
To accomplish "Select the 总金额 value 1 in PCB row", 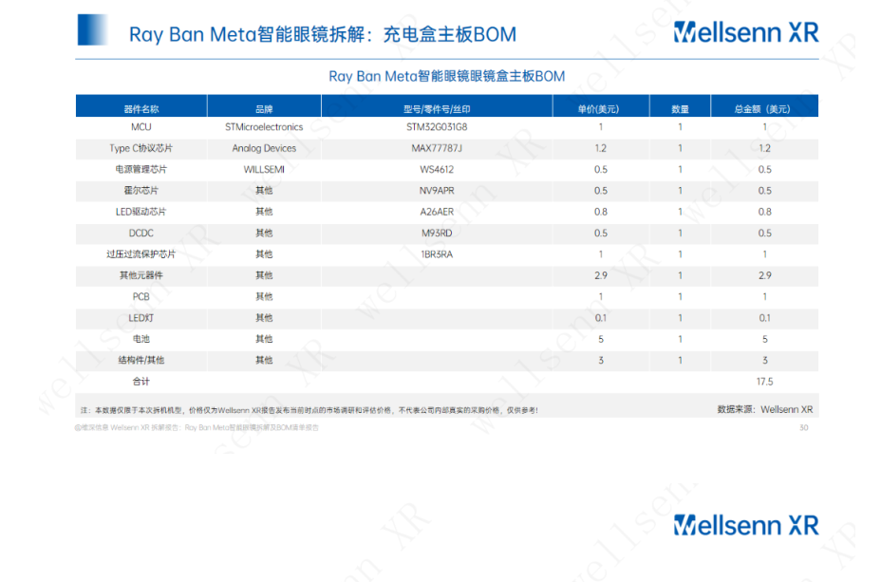I will pyautogui.click(x=764, y=296).
